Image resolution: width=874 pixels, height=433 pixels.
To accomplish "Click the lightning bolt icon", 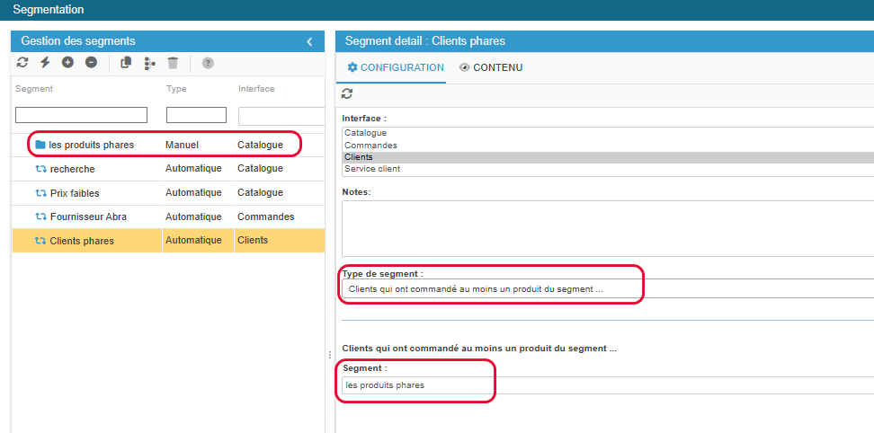I will (x=45, y=62).
